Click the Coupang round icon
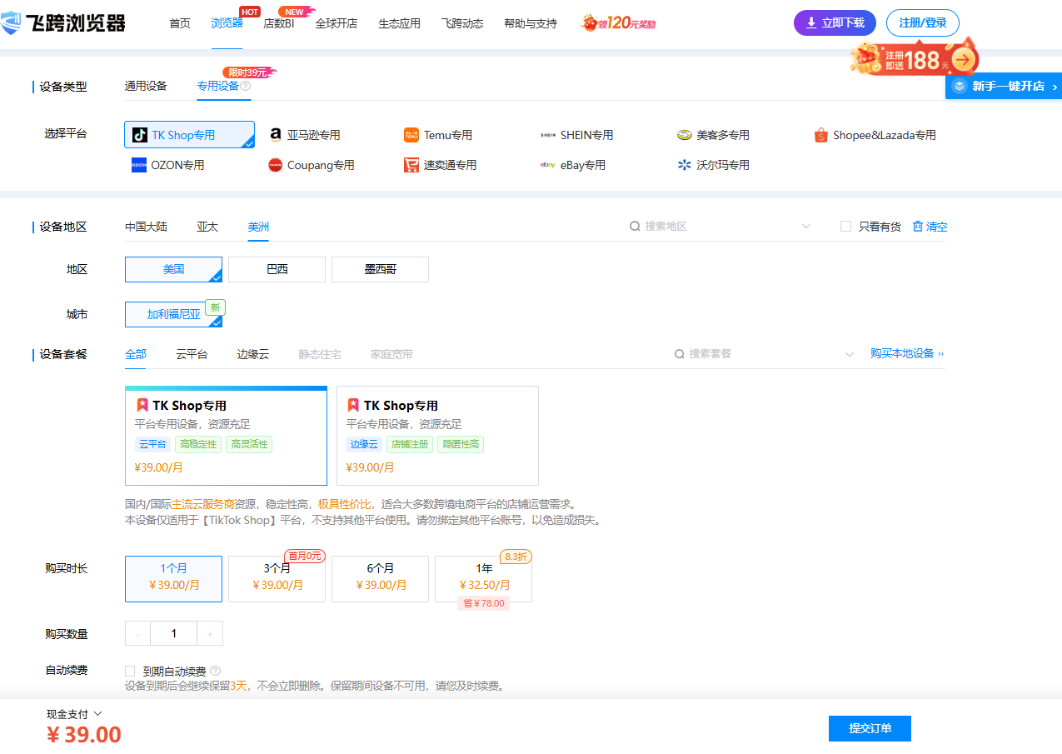The width and height of the screenshot is (1062, 754). coord(276,165)
